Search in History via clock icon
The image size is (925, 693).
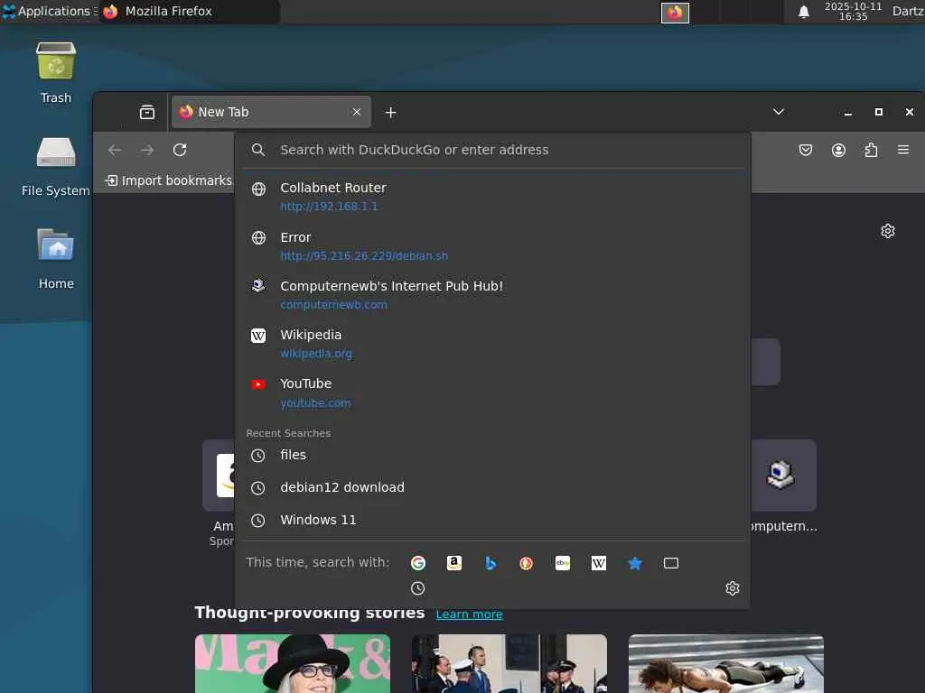tap(417, 588)
